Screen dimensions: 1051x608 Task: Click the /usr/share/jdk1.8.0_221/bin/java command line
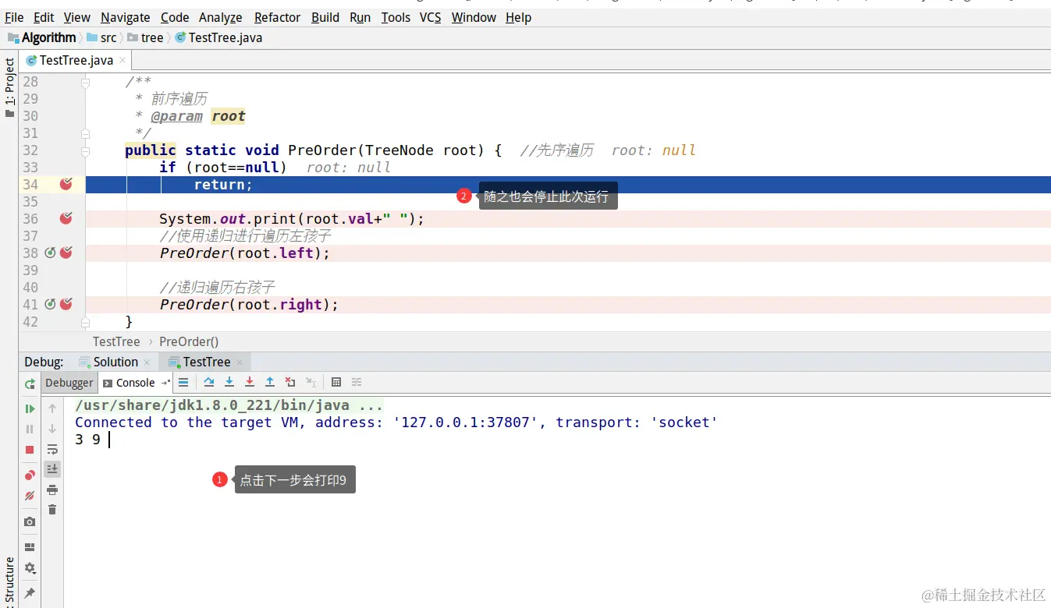click(x=229, y=405)
